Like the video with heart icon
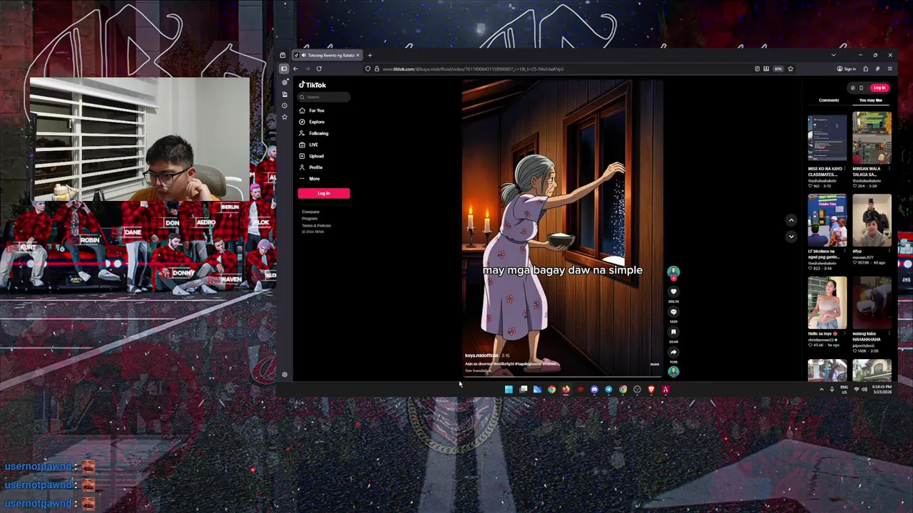Image resolution: width=913 pixels, height=513 pixels. (673, 291)
